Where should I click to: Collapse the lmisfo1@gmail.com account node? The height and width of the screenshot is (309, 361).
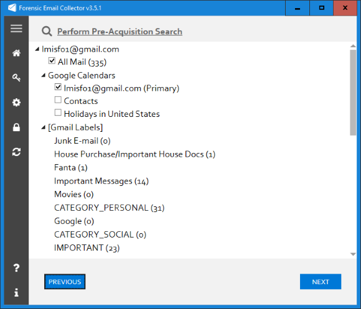(x=37, y=49)
